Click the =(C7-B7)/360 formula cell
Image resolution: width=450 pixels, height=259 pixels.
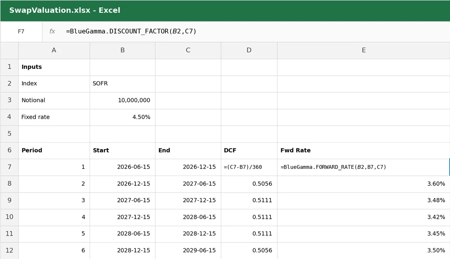click(249, 167)
